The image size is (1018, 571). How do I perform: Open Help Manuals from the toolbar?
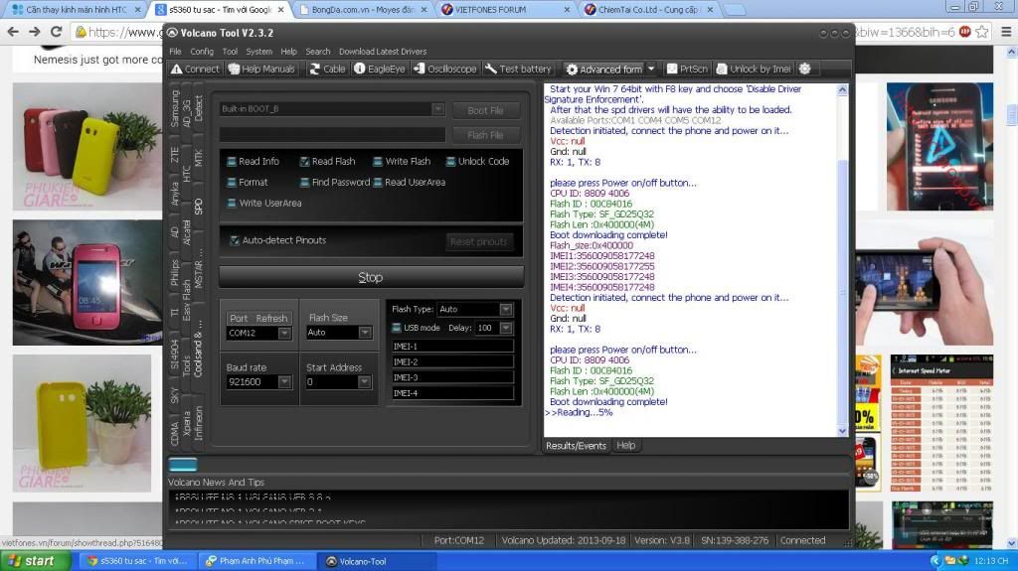tap(261, 69)
